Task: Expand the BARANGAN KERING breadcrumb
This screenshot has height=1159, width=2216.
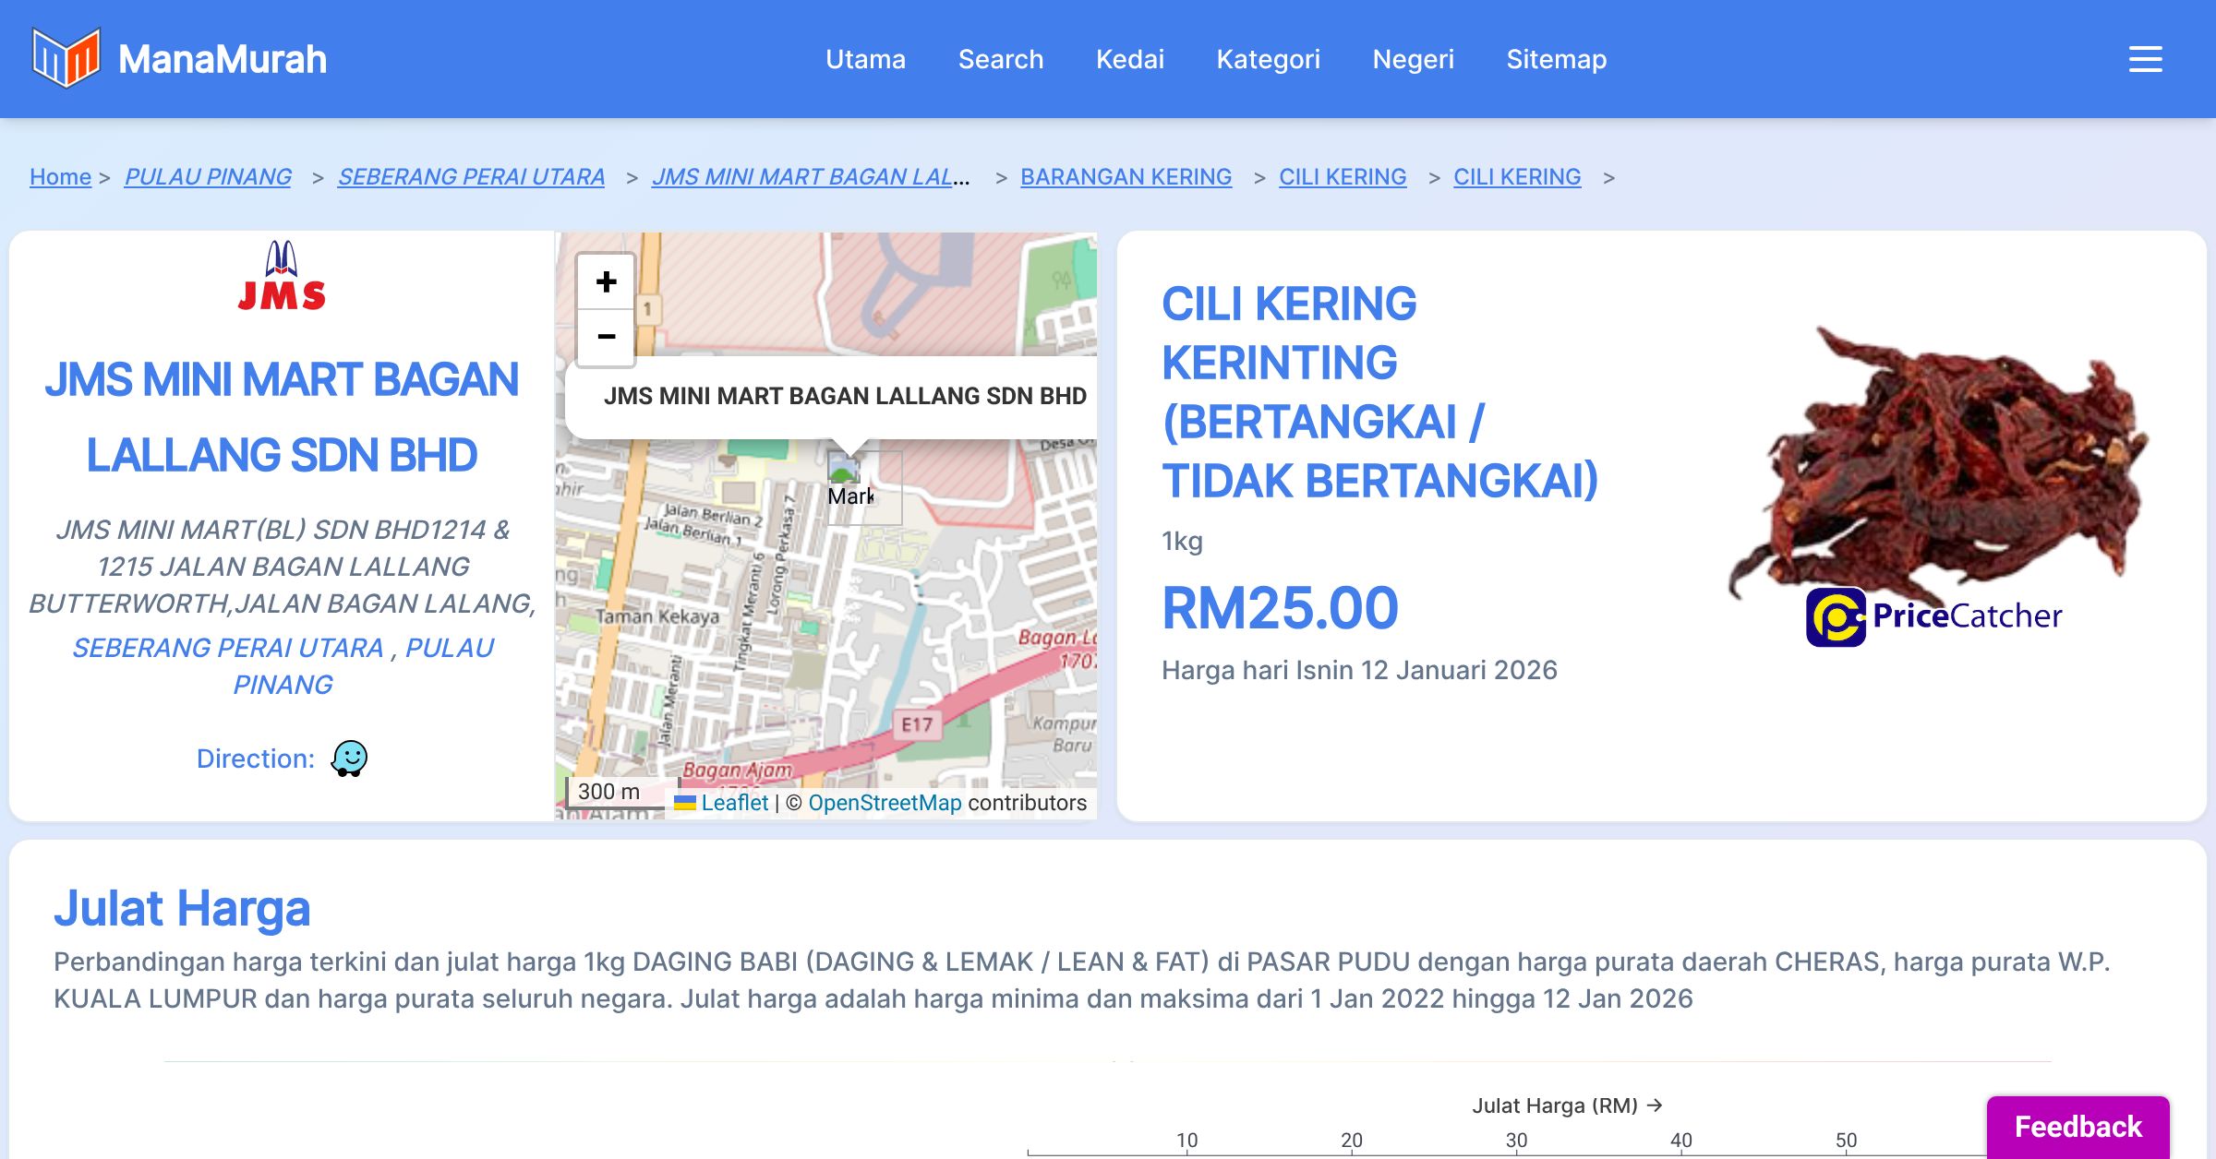Action: pos(1125,176)
